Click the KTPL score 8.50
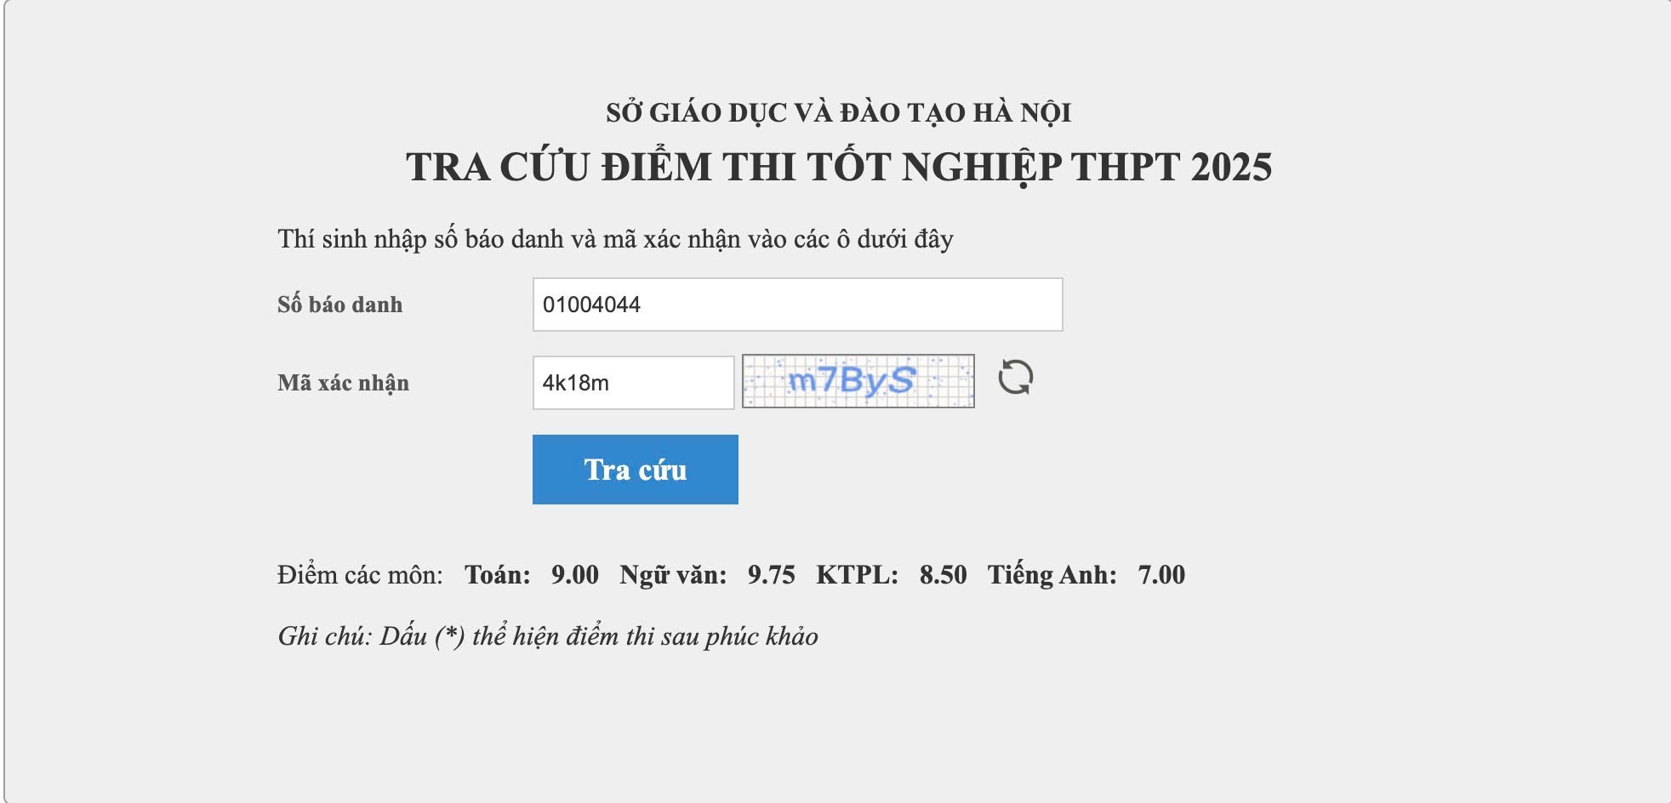This screenshot has height=803, width=1671. coord(944,575)
